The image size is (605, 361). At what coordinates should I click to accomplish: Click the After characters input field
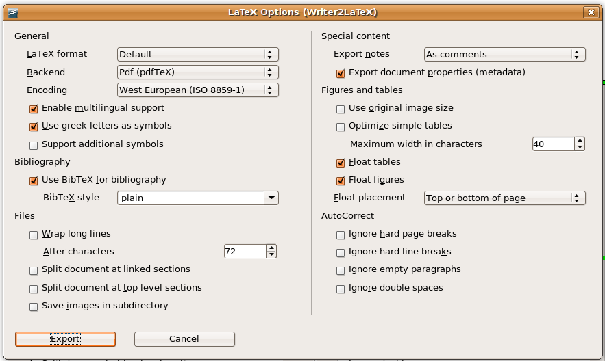245,252
